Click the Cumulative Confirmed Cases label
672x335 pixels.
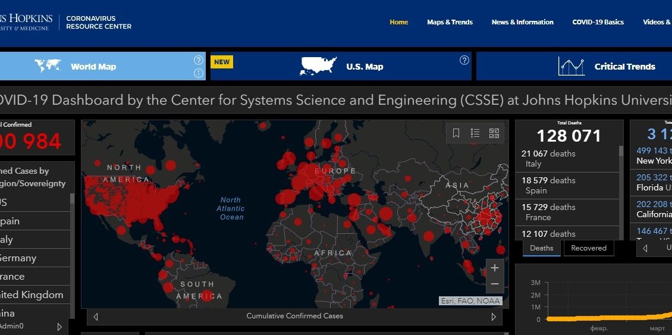tap(294, 316)
